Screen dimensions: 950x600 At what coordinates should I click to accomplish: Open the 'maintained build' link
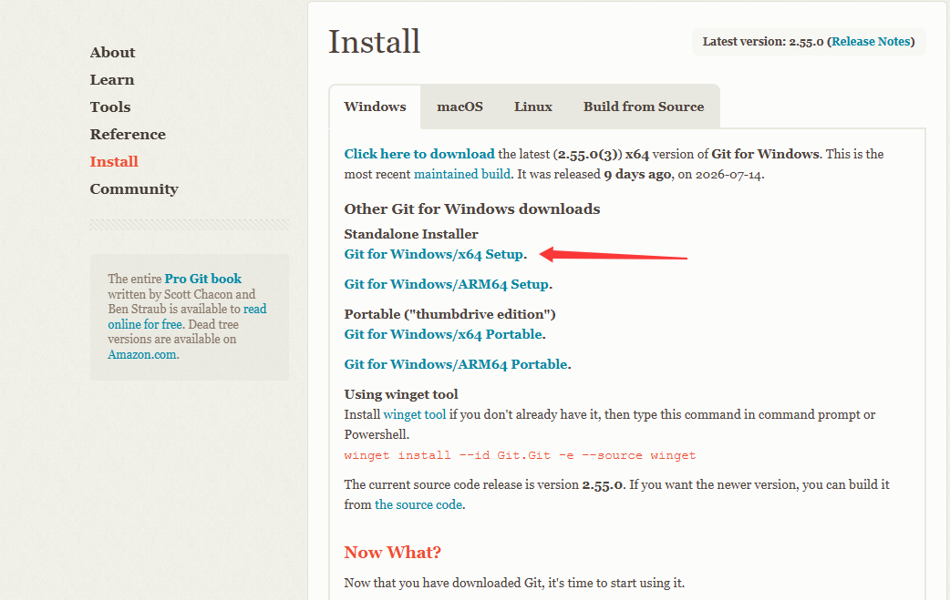(462, 174)
